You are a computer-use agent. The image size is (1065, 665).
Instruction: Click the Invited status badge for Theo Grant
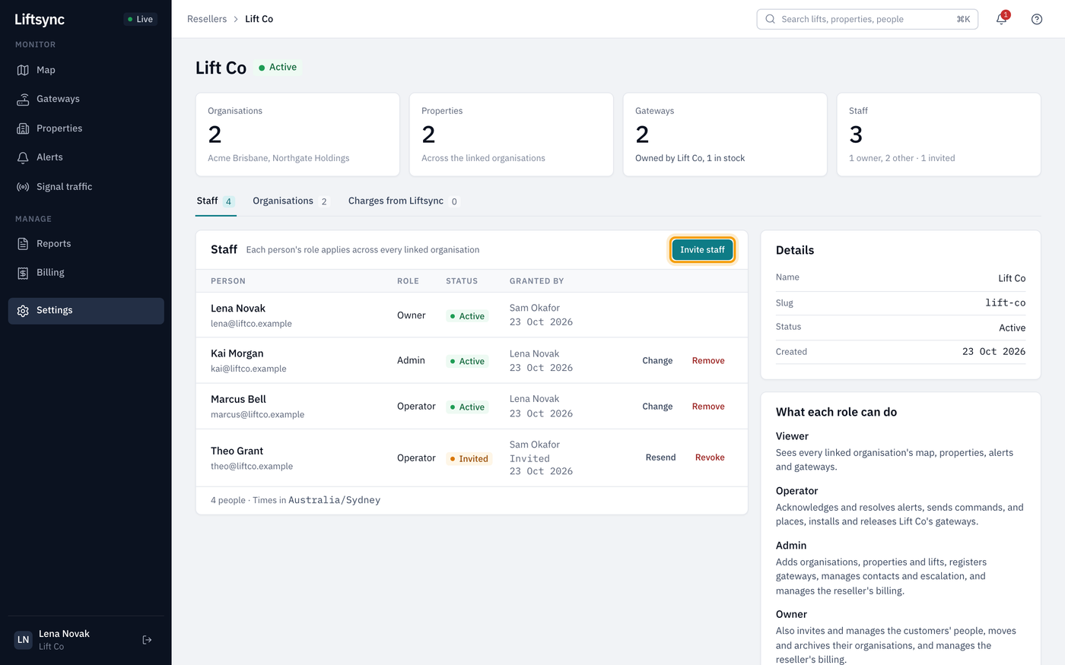(x=469, y=459)
